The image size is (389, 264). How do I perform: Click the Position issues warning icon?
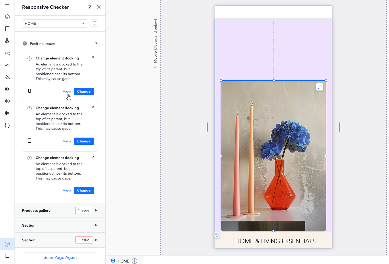25,43
